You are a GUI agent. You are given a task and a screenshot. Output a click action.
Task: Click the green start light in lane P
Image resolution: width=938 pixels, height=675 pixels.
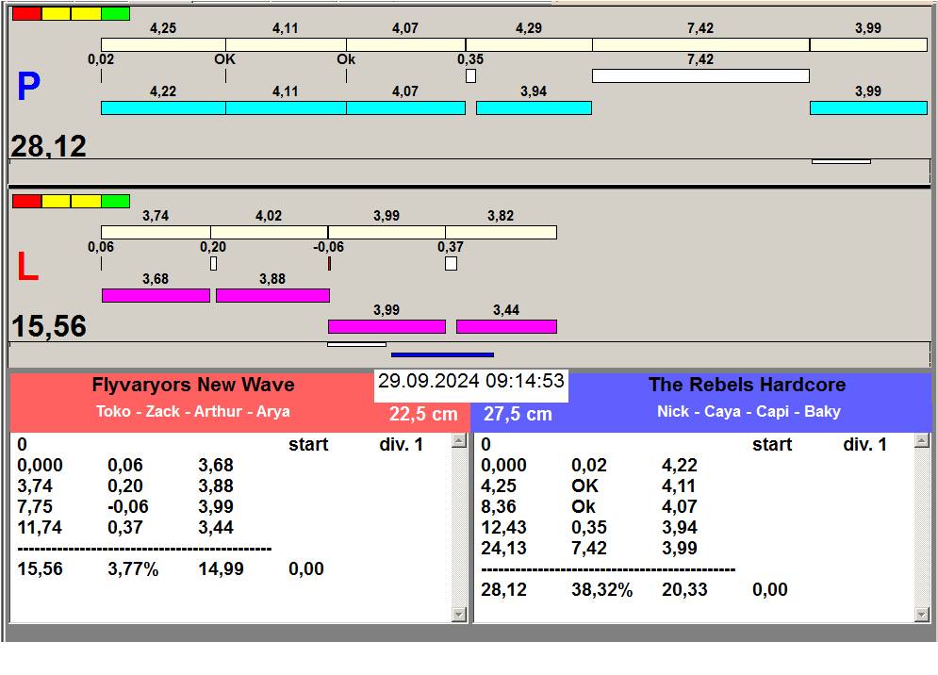coord(115,14)
